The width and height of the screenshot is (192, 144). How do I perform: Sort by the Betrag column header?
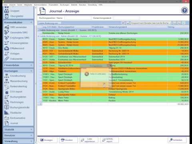[x=178, y=27]
